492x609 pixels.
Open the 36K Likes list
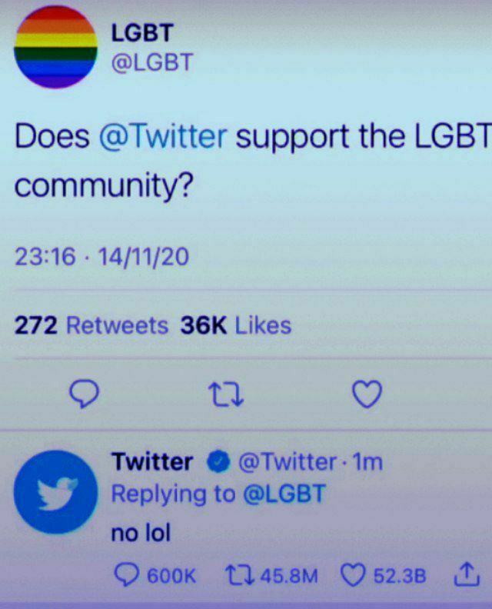tap(236, 325)
